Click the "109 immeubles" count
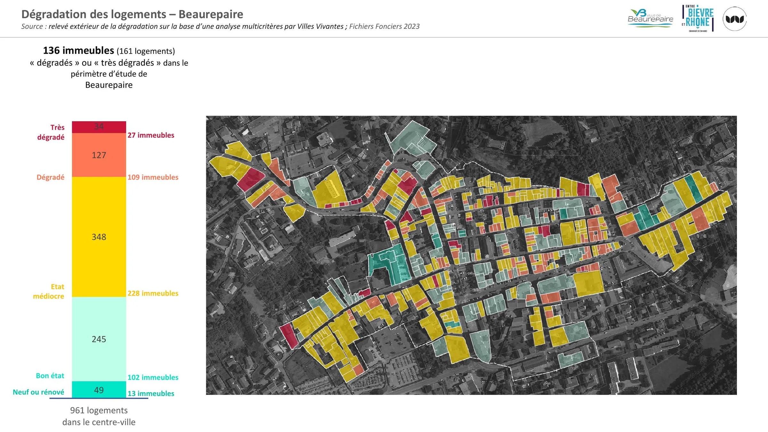The height and width of the screenshot is (432, 768). click(x=153, y=177)
